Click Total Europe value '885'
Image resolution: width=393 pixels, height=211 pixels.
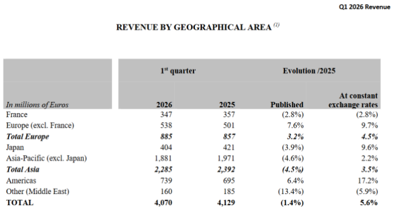tap(166, 136)
